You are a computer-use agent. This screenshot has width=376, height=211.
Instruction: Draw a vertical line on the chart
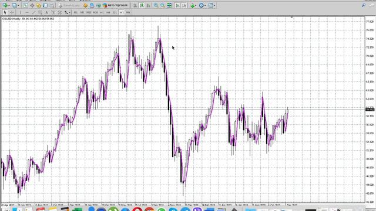pos(21,12)
